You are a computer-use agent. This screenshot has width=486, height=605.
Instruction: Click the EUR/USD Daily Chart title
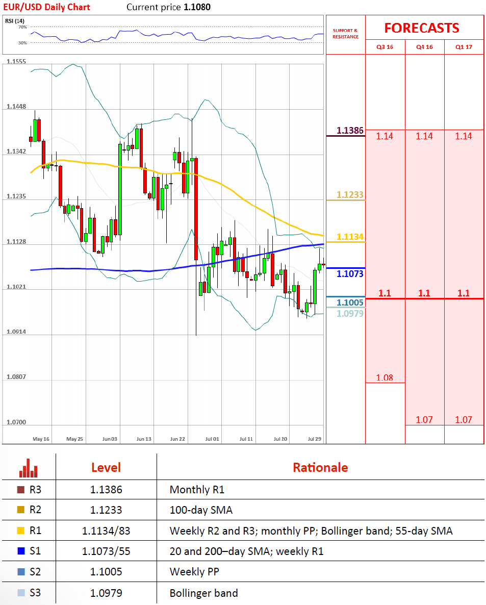click(47, 7)
